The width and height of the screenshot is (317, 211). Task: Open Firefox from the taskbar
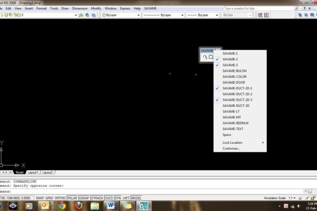pos(78,206)
